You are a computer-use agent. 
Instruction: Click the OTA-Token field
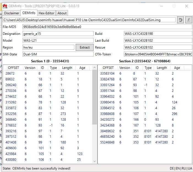(x=158, y=54)
